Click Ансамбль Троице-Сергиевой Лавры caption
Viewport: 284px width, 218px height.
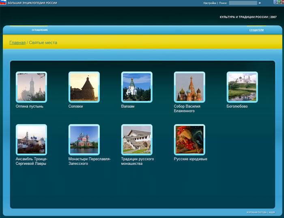[x=31, y=161]
